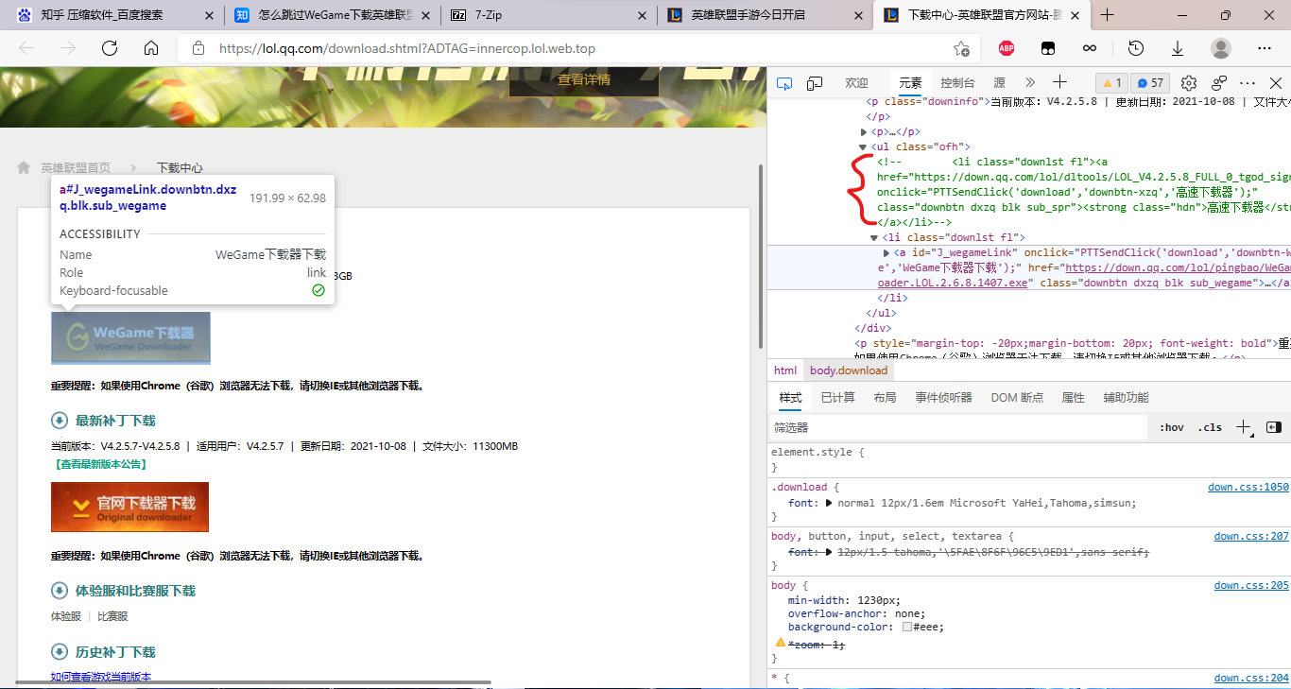Add new style rule plus icon
The width and height of the screenshot is (1291, 689).
pos(1244,427)
